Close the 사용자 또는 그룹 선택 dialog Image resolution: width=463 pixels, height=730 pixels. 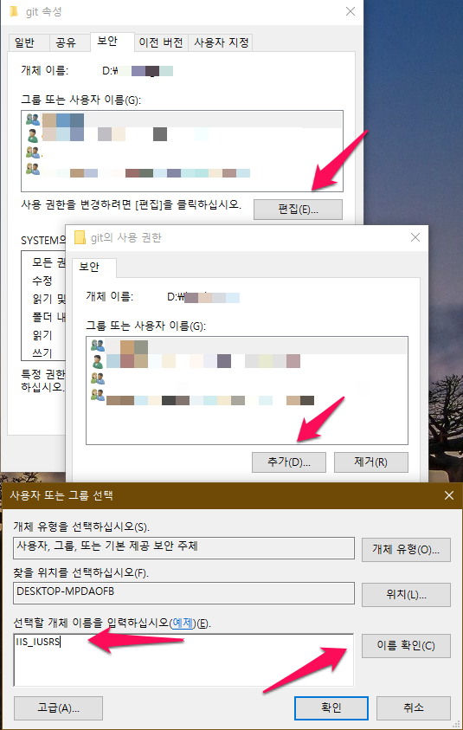pyautogui.click(x=448, y=496)
